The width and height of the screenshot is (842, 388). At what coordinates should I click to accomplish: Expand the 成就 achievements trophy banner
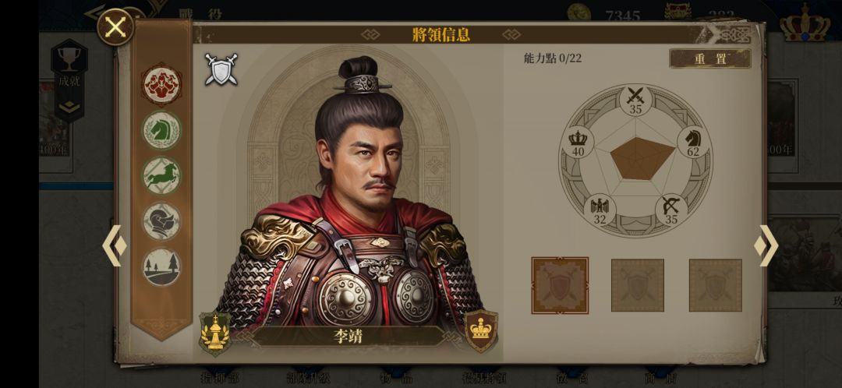(69, 79)
